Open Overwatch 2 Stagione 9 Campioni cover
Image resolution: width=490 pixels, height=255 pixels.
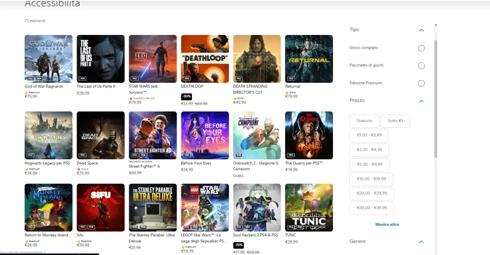tap(257, 135)
